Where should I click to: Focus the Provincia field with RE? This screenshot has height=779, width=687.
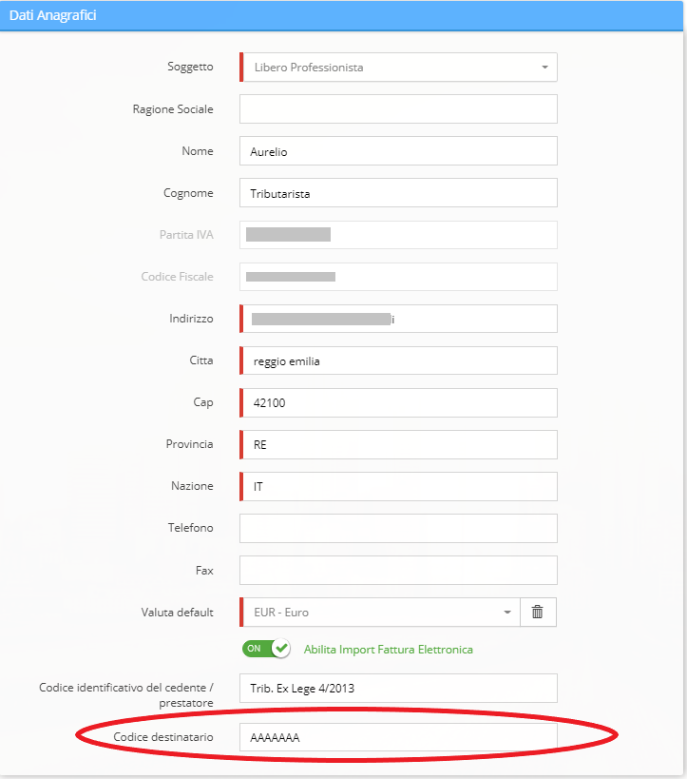point(398,444)
